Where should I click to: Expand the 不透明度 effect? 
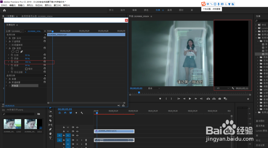(6, 41)
